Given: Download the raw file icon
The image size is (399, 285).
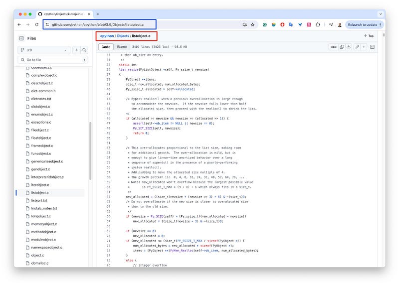Looking at the screenshot, I should pos(349,47).
